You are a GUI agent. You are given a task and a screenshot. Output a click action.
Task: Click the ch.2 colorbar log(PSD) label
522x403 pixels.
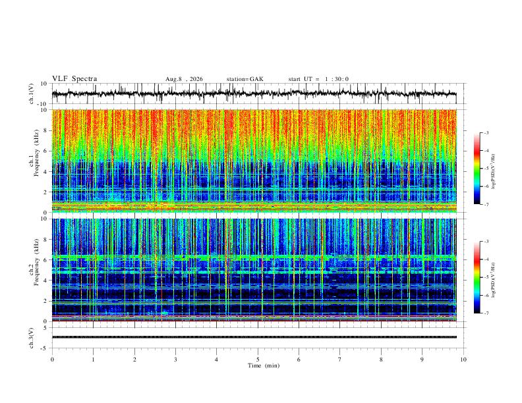494,281
